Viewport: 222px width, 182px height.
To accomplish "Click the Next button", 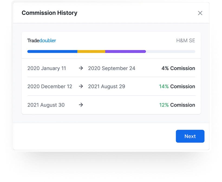I will coord(190,136).
